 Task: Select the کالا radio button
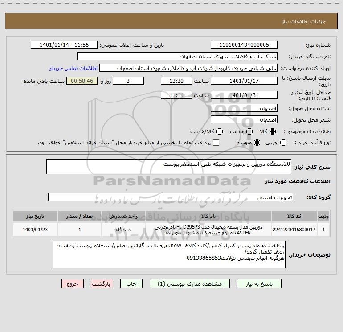point(273,131)
